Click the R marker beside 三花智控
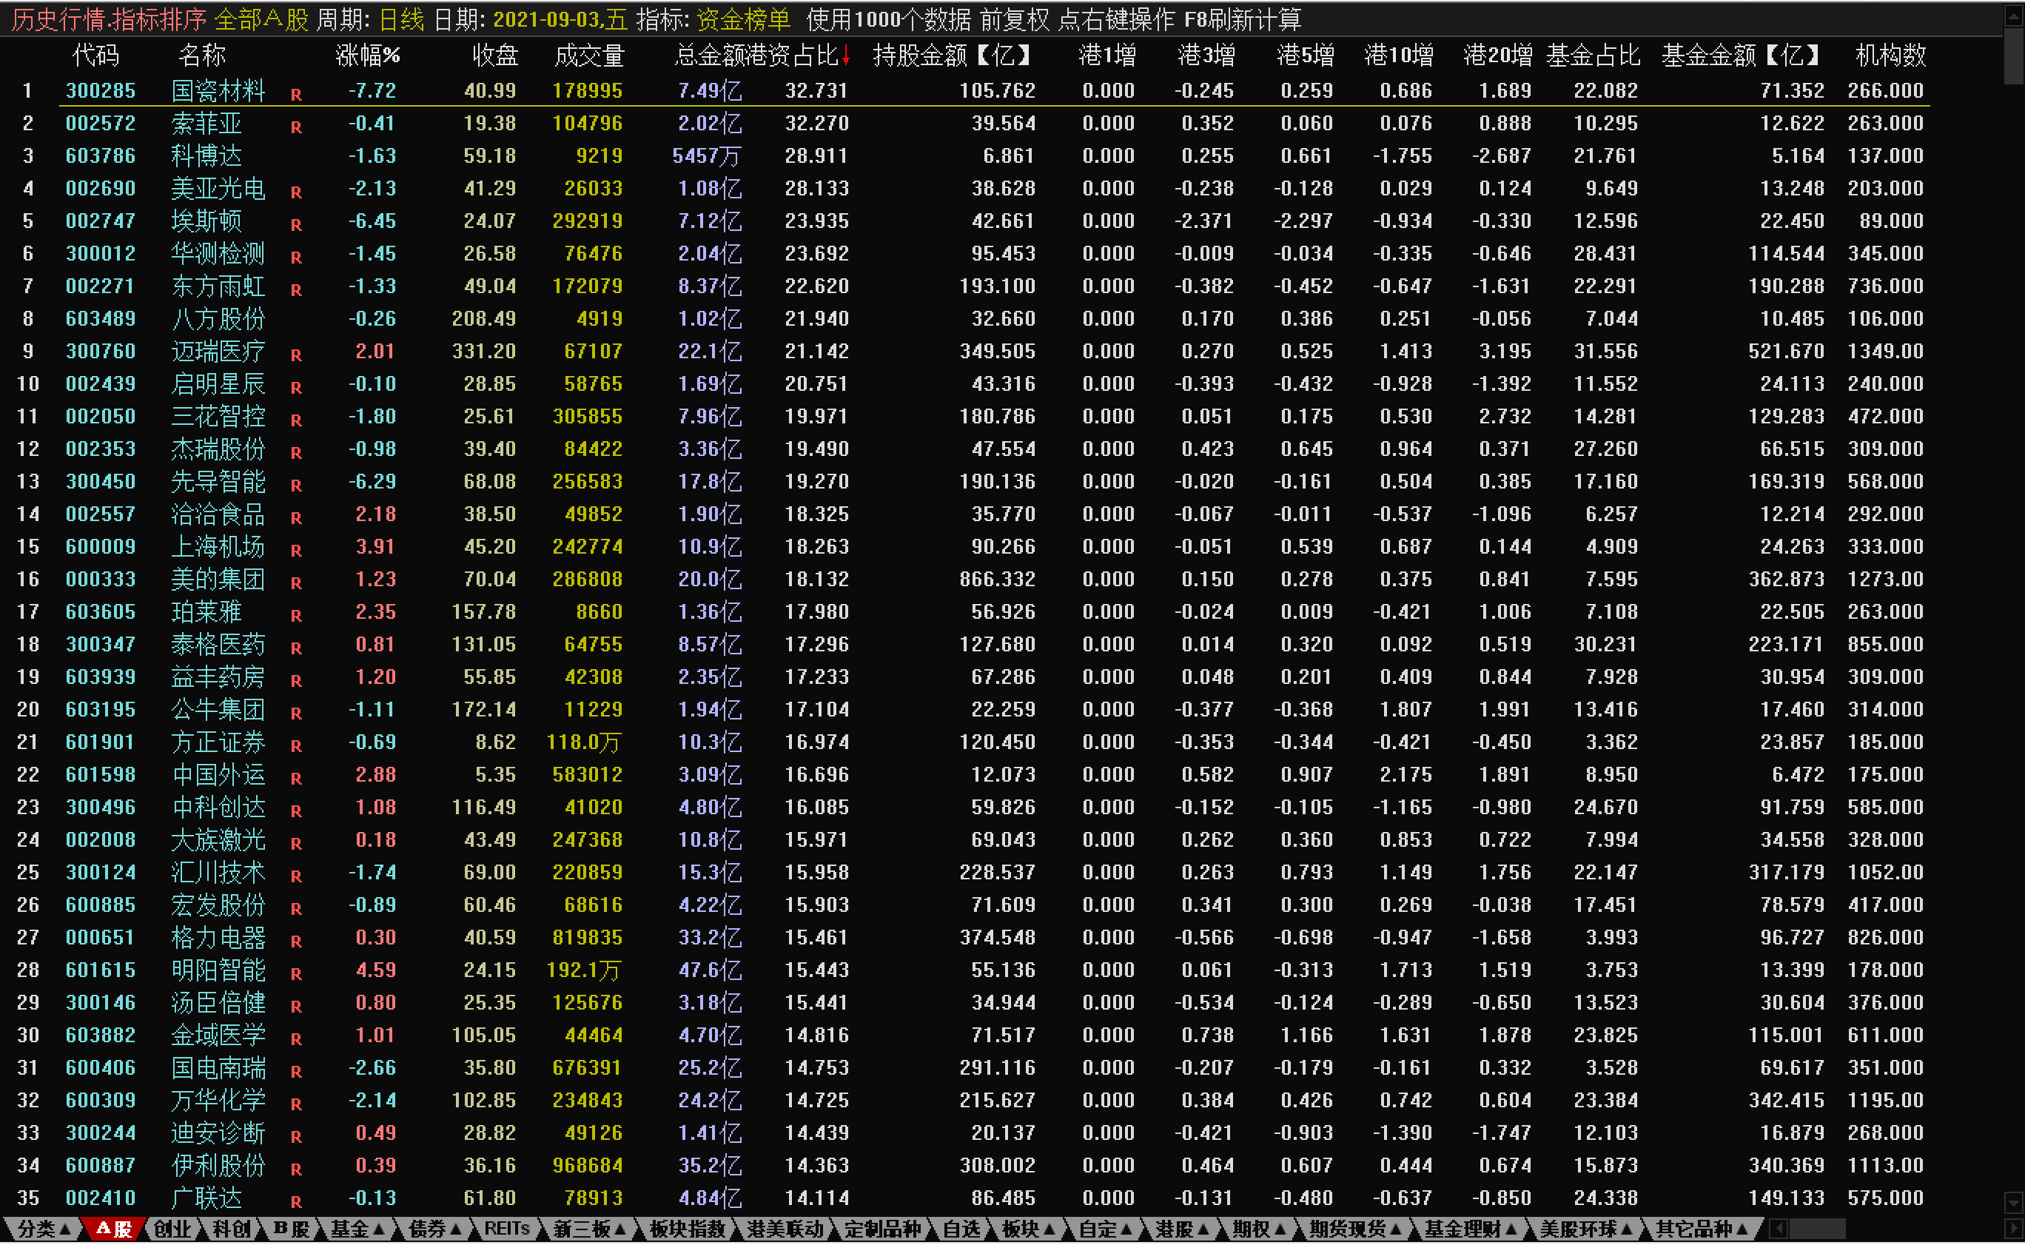 [x=296, y=420]
